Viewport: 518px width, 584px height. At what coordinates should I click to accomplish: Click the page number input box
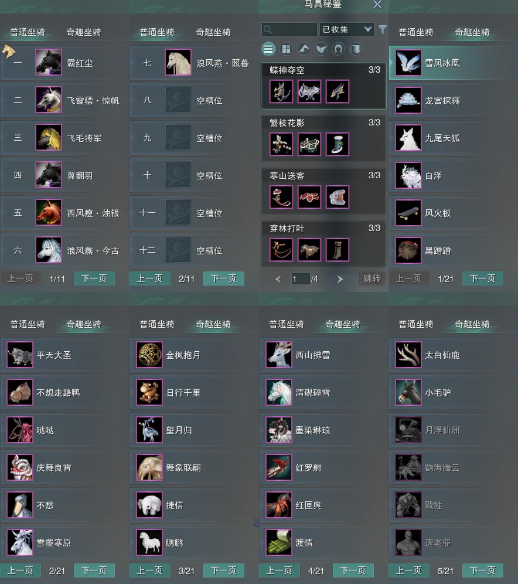300,279
